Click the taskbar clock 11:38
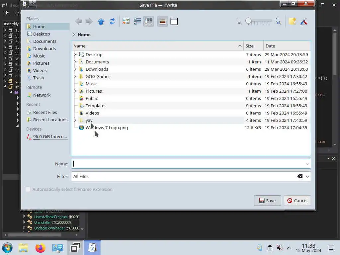 click(308, 248)
